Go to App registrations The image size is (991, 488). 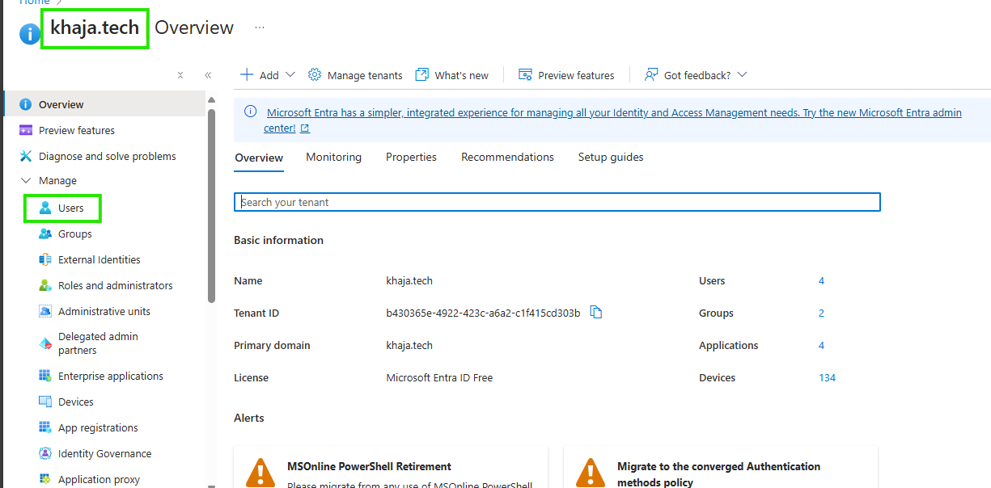(x=98, y=427)
